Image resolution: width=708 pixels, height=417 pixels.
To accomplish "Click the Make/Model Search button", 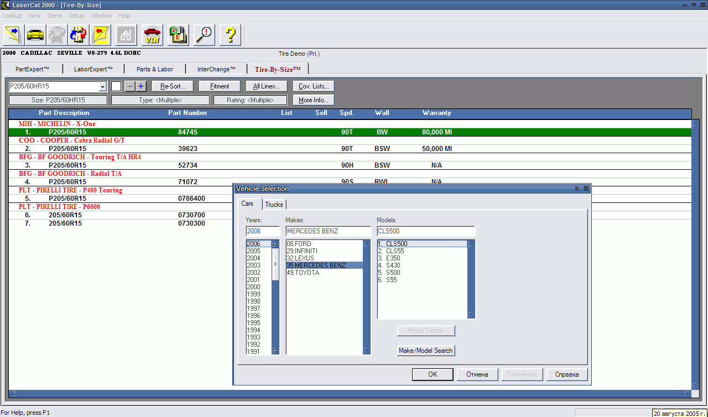I will pos(426,351).
